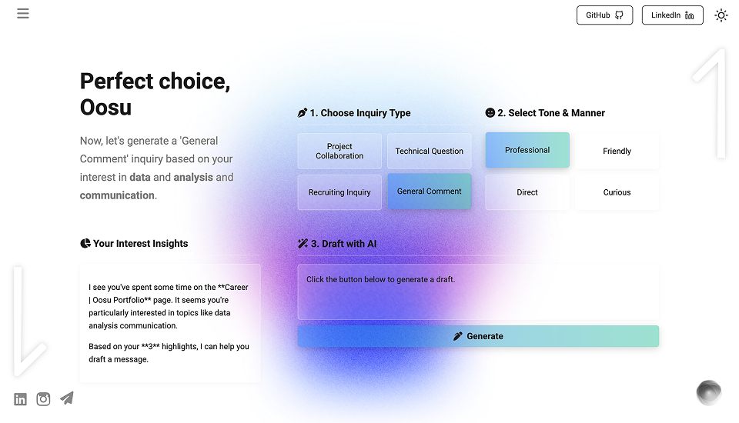Open the hamburger menu icon
The width and height of the screenshot is (739, 423).
[22, 13]
